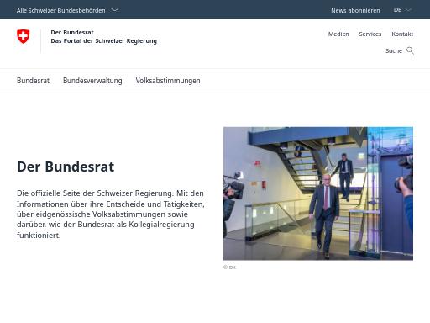The height and width of the screenshot is (323, 430).
Task: Click the BK photo copyright caption
Action: tap(229, 267)
